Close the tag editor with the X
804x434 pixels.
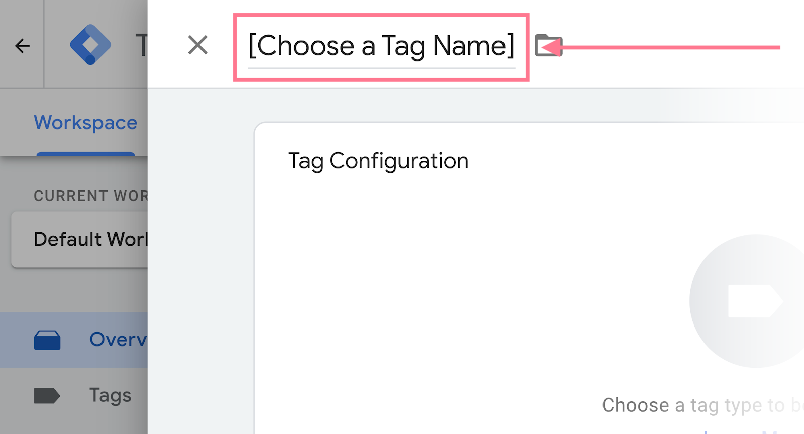point(198,45)
